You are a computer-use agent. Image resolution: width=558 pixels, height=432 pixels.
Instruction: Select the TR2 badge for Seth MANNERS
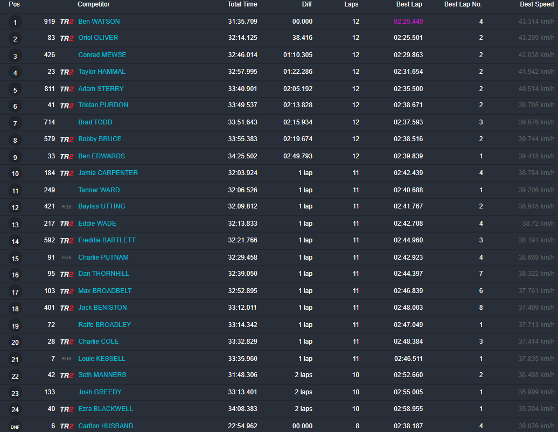tap(66, 375)
